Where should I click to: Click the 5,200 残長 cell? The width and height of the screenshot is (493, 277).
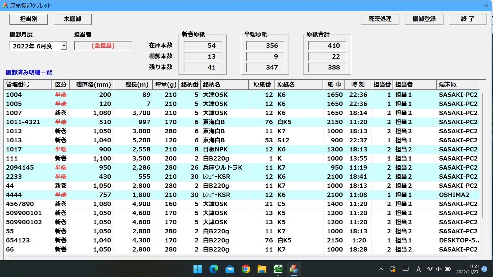click(133, 140)
